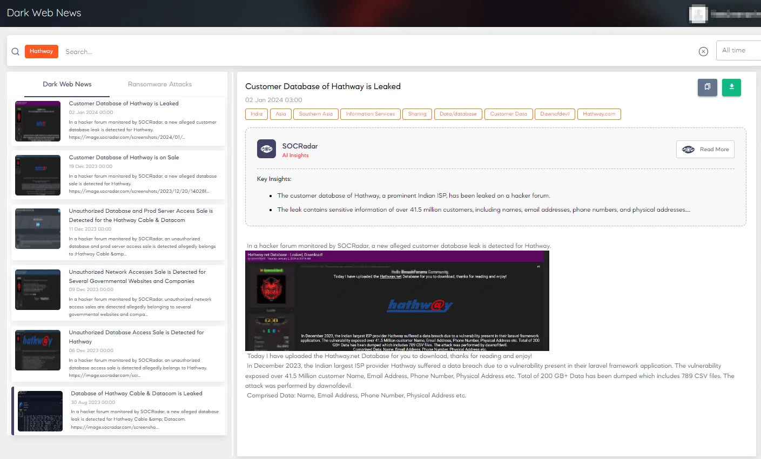
Task: Click the green download icon button
Action: click(x=731, y=87)
